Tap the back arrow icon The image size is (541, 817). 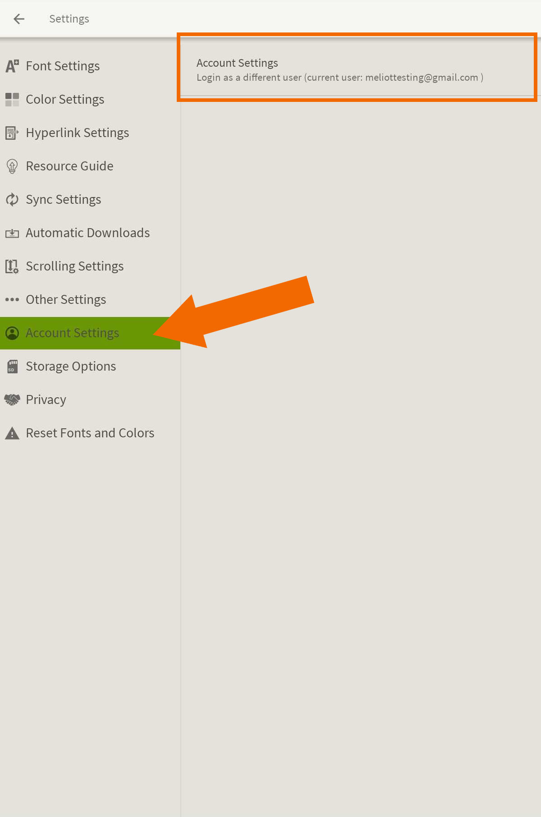(x=19, y=19)
